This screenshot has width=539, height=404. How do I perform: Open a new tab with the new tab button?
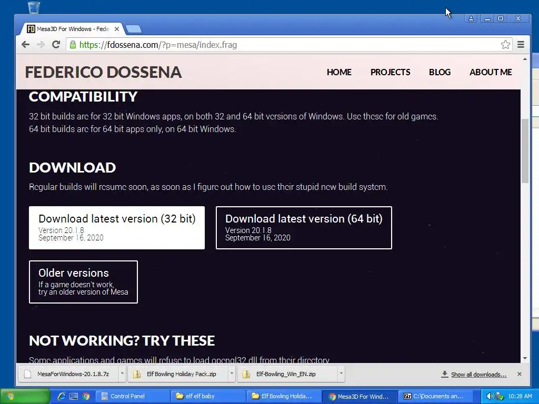coord(133,29)
